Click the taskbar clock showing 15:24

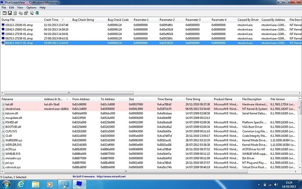(x=289, y=184)
